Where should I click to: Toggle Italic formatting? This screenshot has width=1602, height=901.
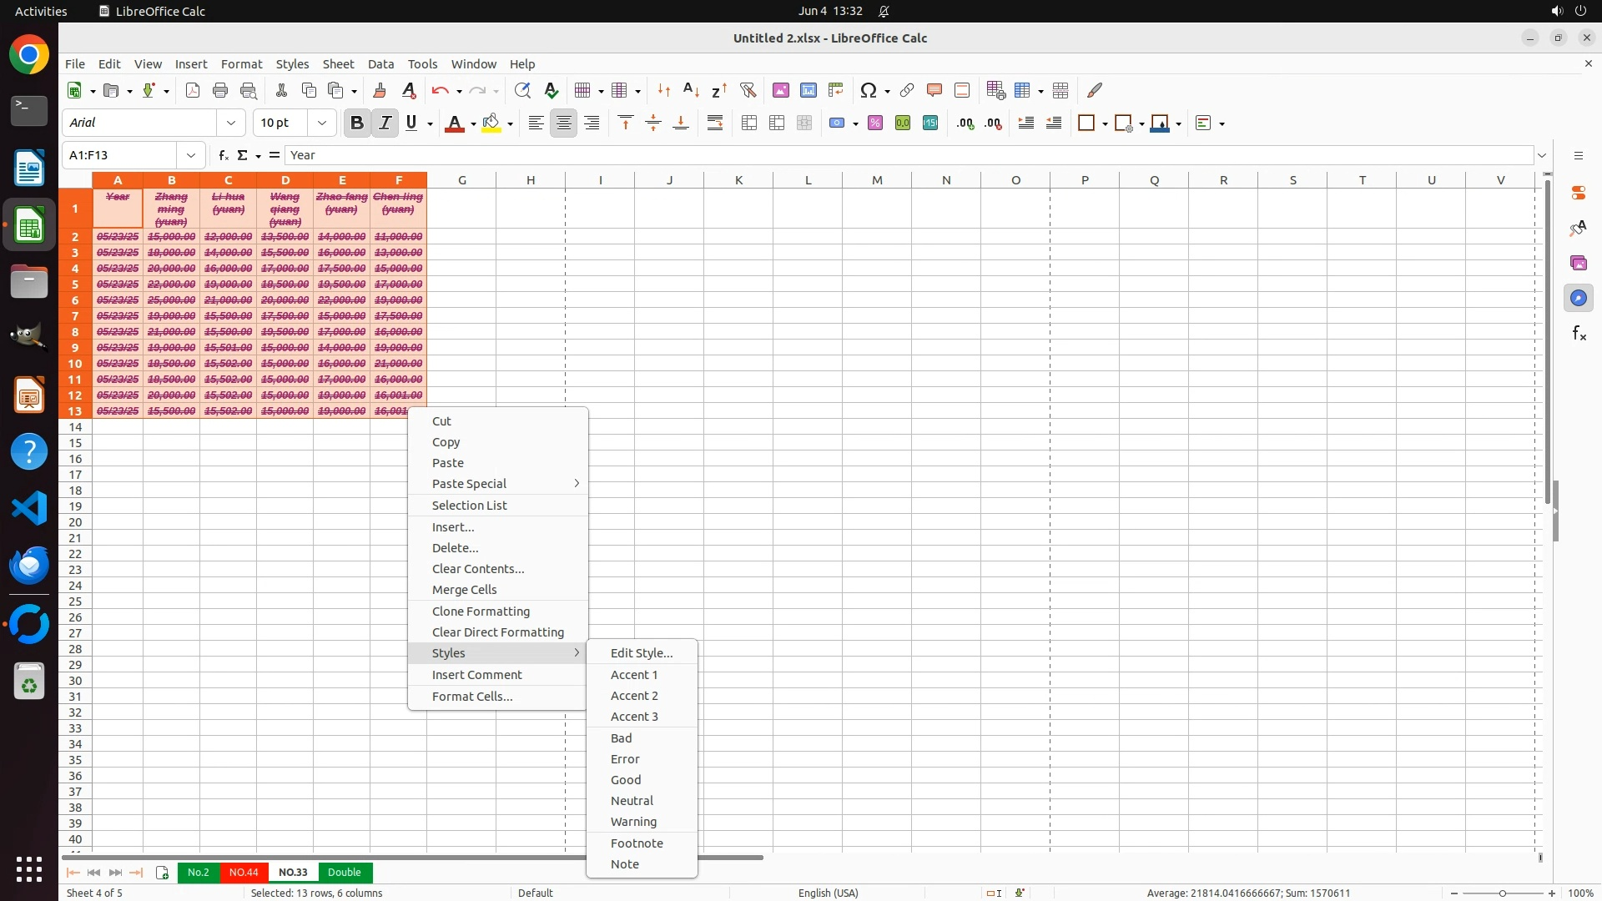pyautogui.click(x=385, y=123)
